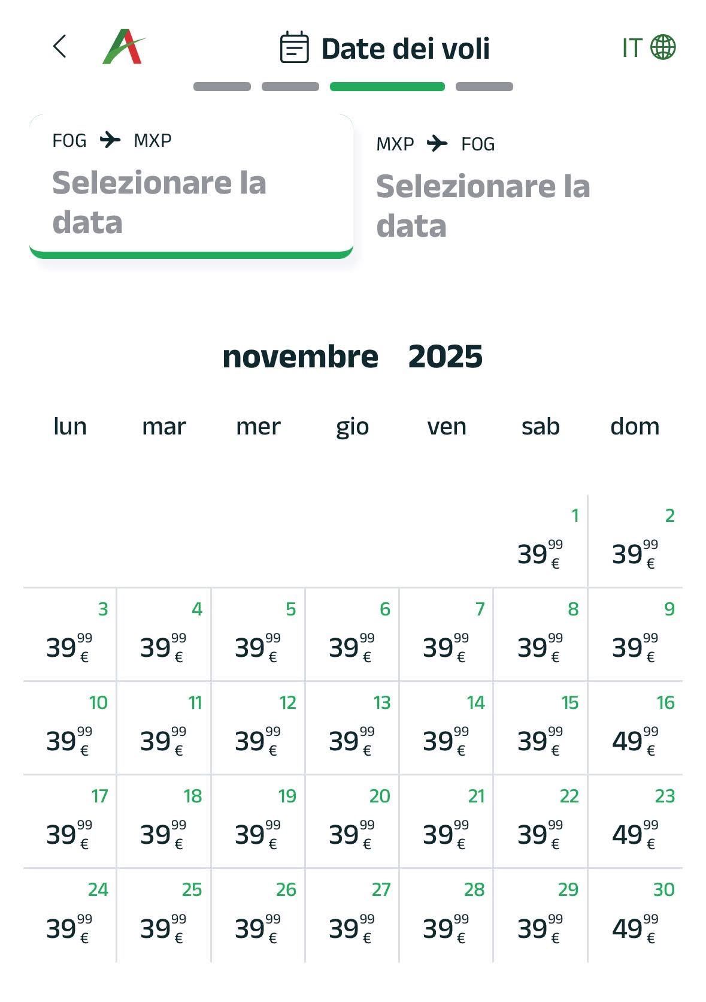Choose Sunday November 16 at 49.99 €
This screenshot has height=1002, width=706.
tap(635, 728)
